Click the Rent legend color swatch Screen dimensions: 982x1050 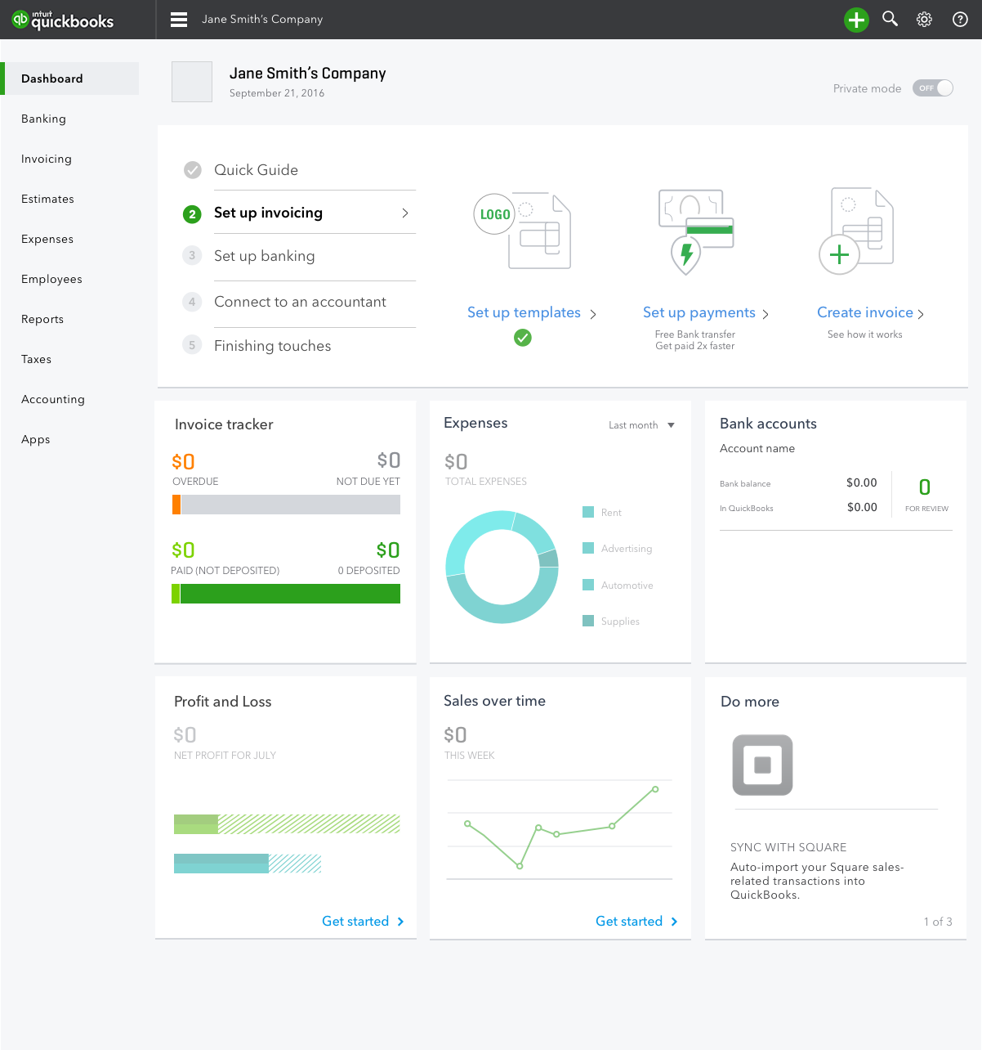point(588,512)
